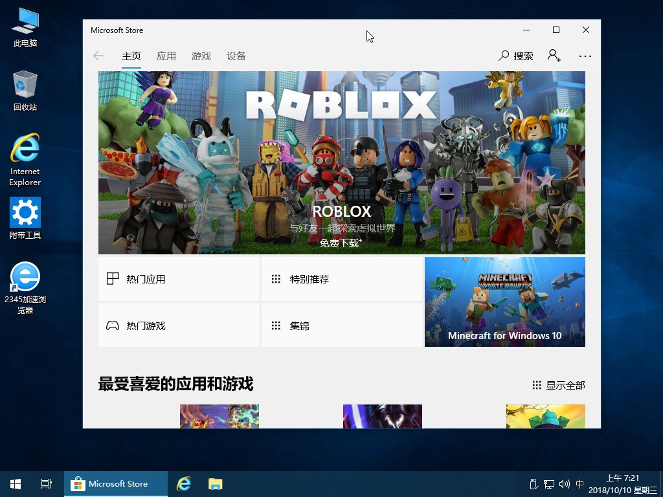Open first game thumbnail under 最受喜爱
The height and width of the screenshot is (497, 663).
pyautogui.click(x=219, y=416)
